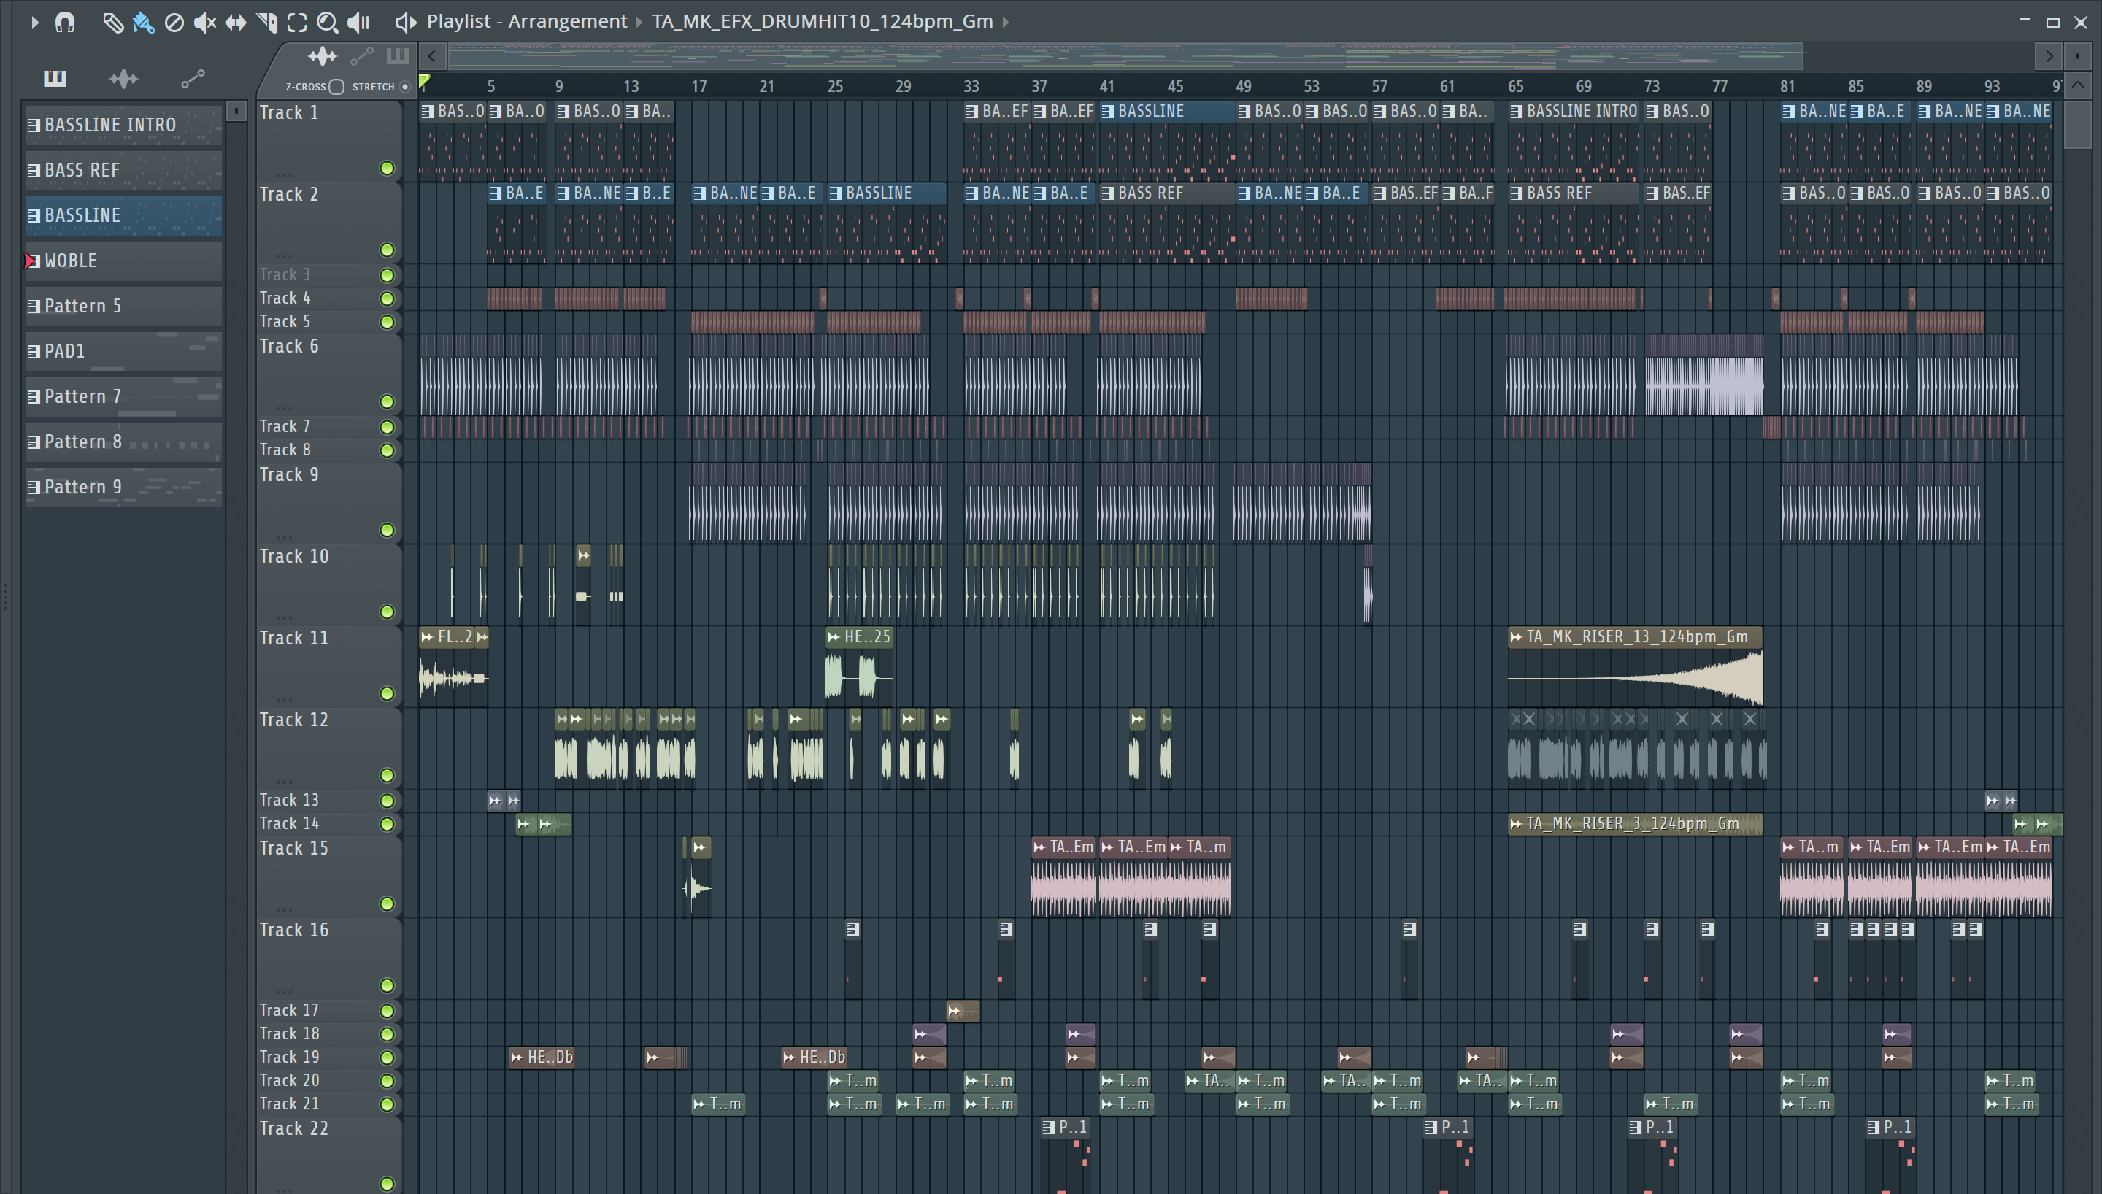Select the Playback speaker tool
2102x1194 pixels.
pos(358,22)
